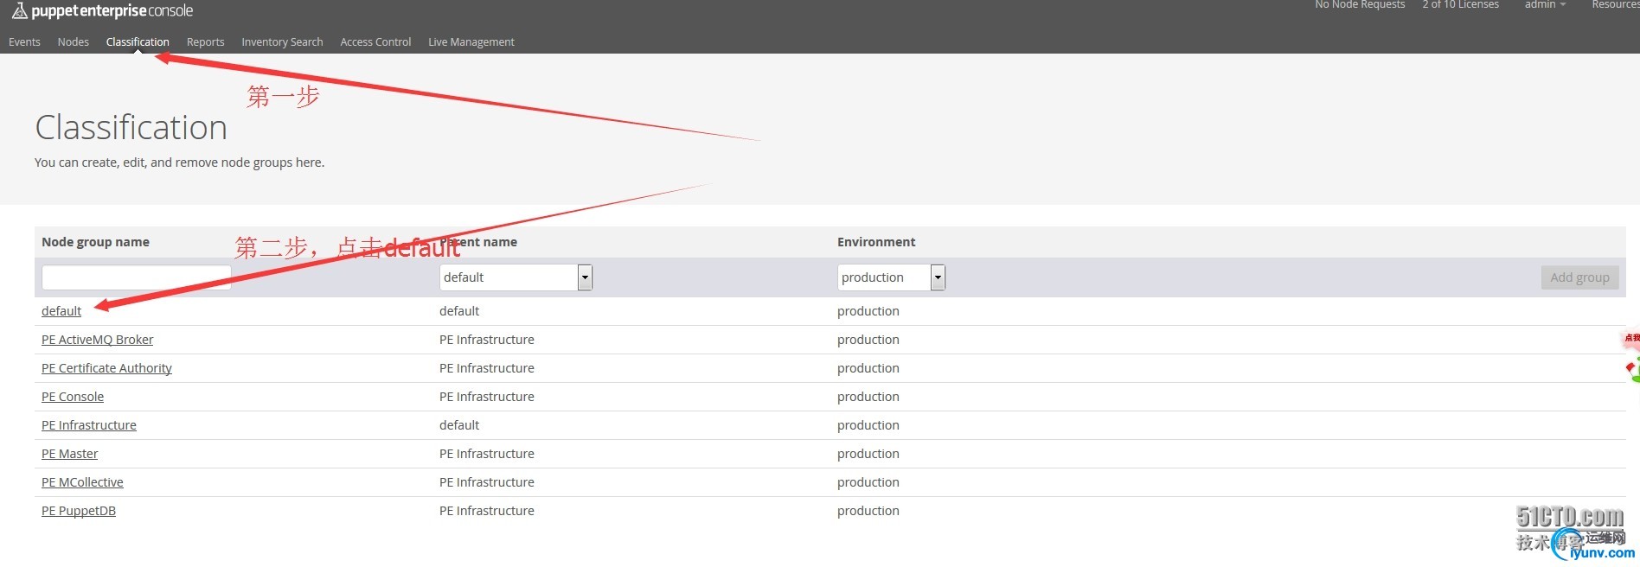Click parent name of PE MCollective row

(x=487, y=482)
